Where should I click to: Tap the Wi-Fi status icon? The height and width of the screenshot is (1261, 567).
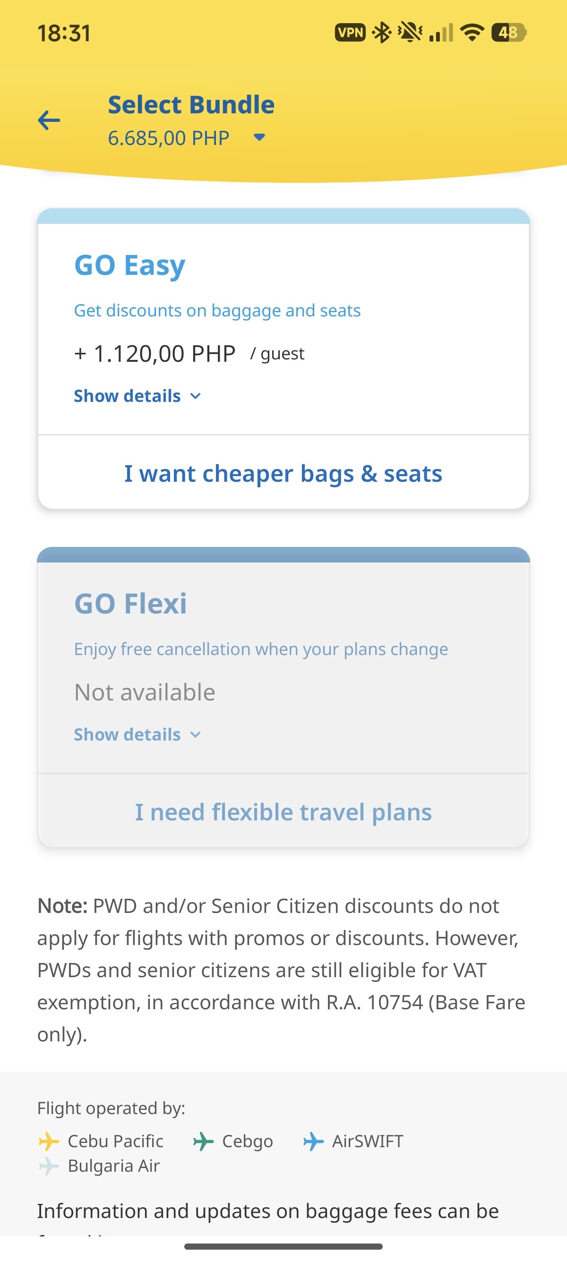472,33
